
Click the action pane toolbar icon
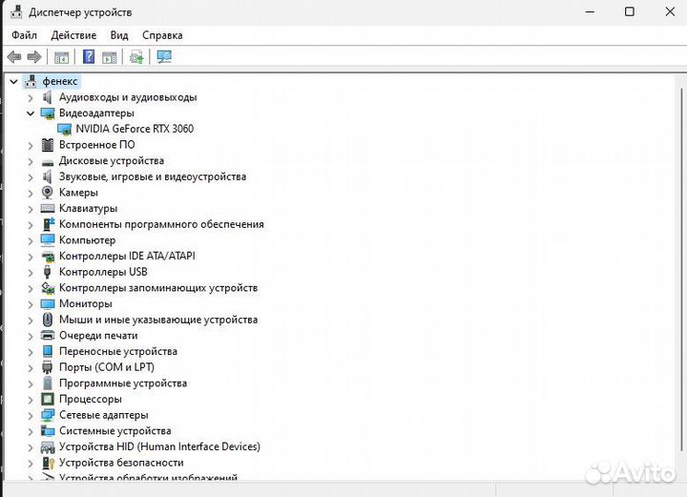pos(110,57)
